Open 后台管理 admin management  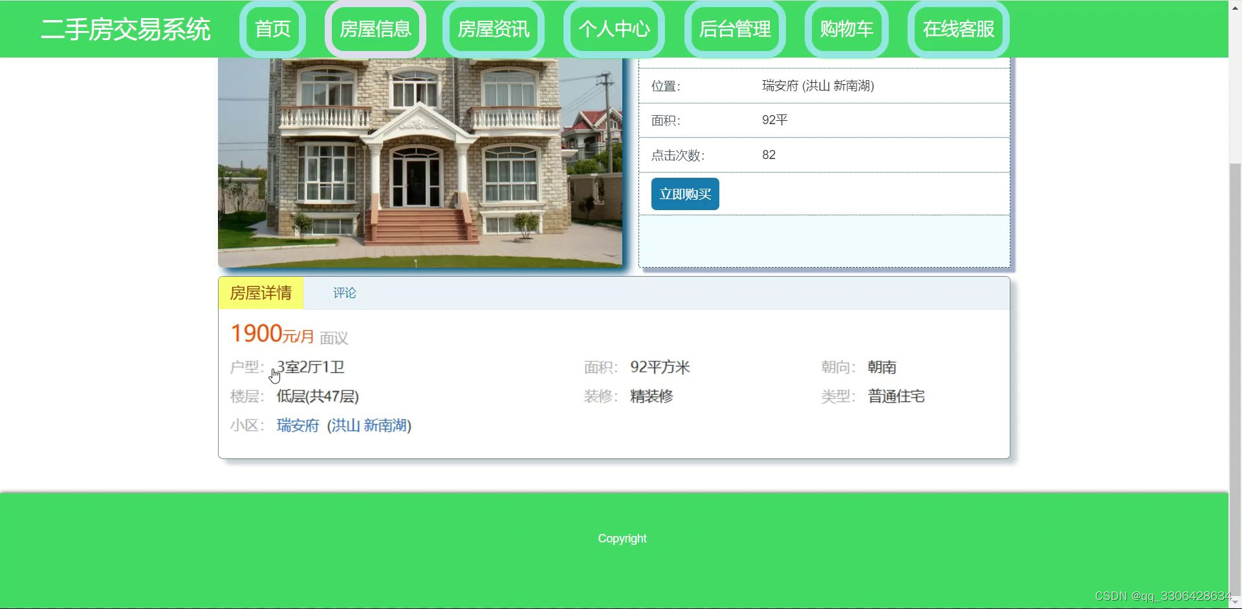(x=734, y=28)
